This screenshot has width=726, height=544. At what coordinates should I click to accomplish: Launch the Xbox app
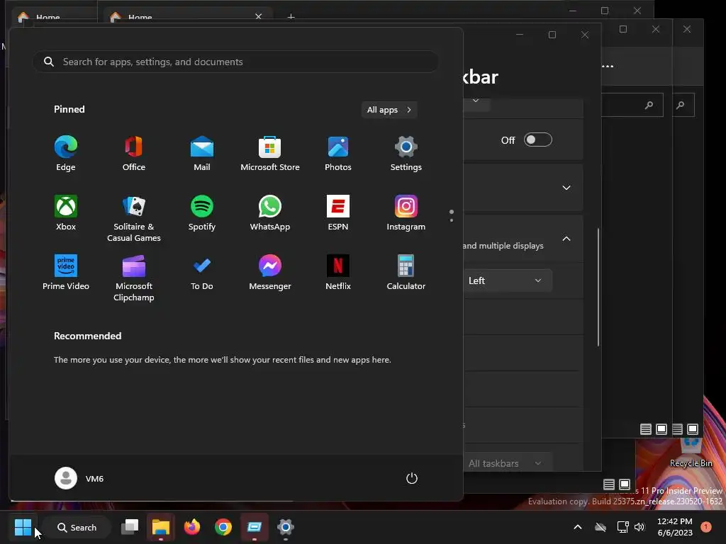(x=66, y=213)
